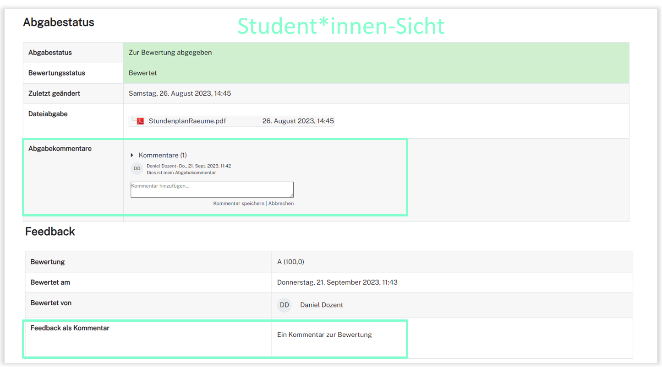Collapse the Kommentare (1) disclosure triangle

coord(132,155)
